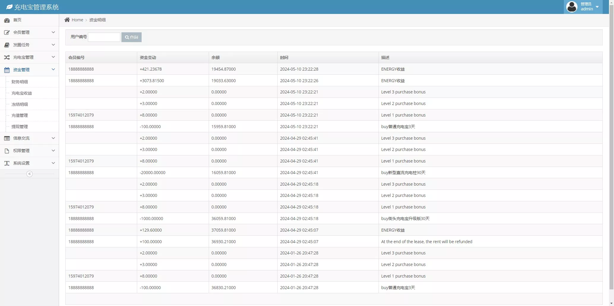
Task: Click the admin user avatar
Action: tap(572, 7)
